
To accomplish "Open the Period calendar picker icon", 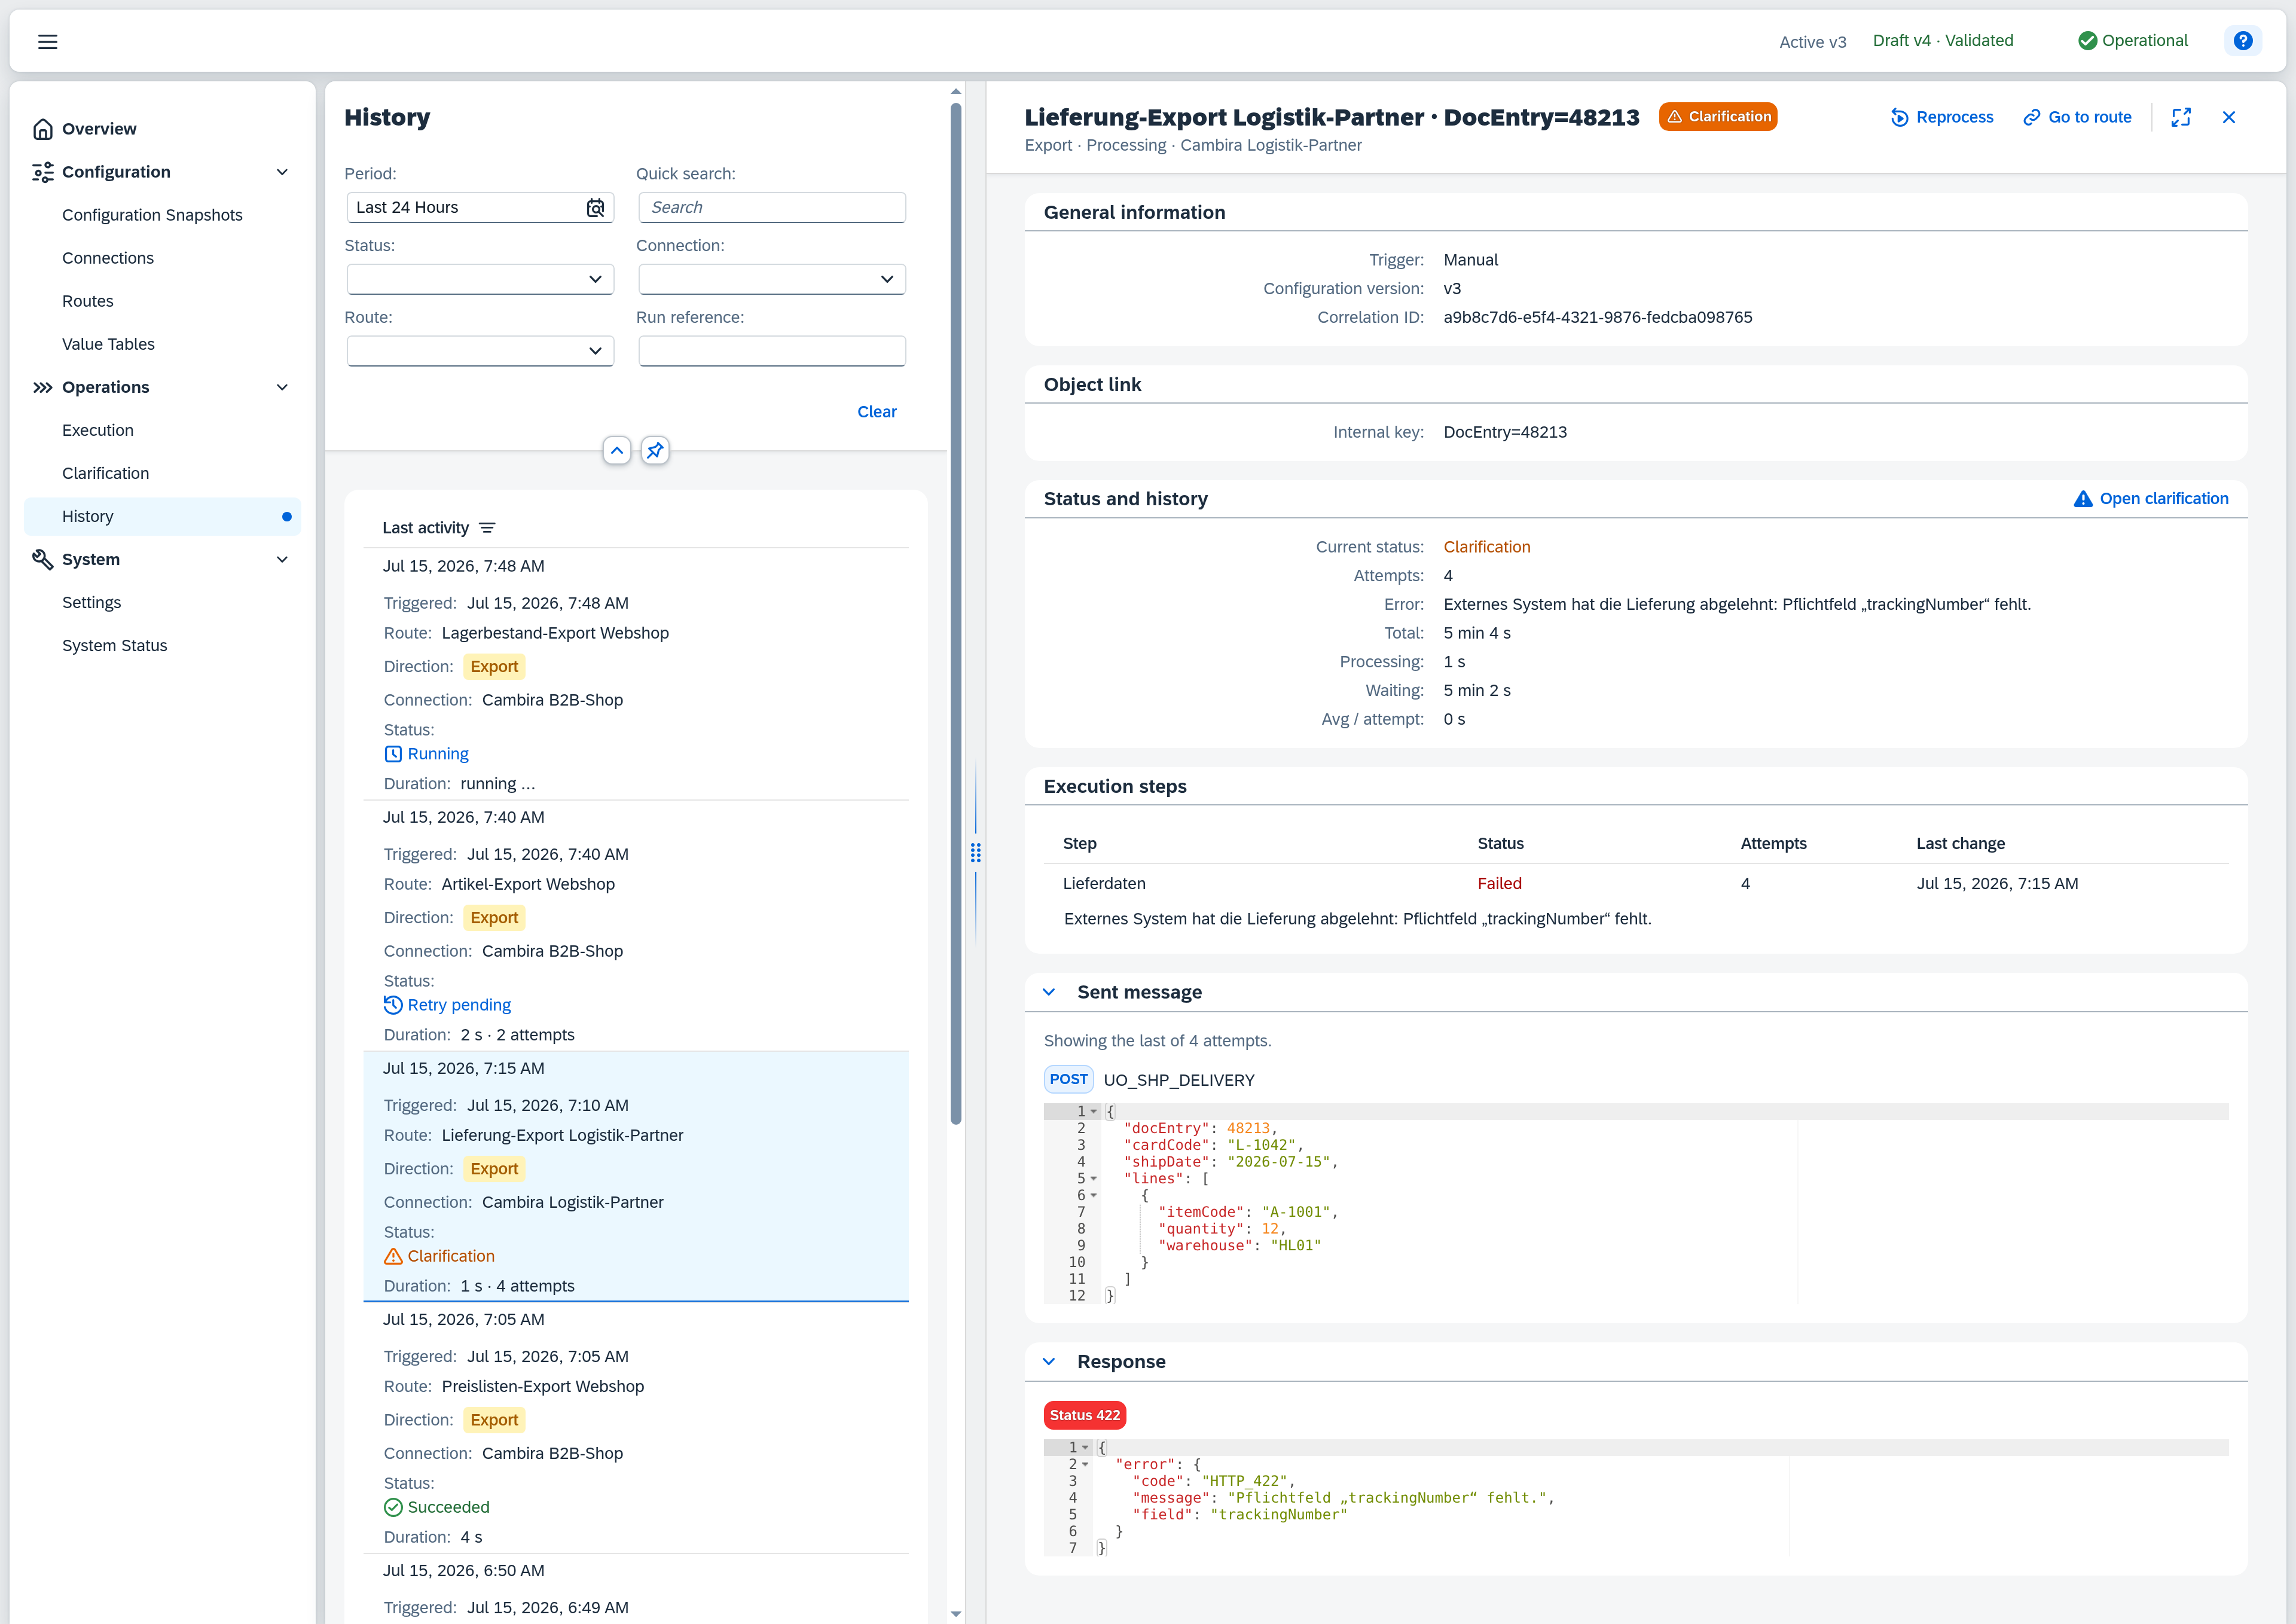I will pos(595,207).
